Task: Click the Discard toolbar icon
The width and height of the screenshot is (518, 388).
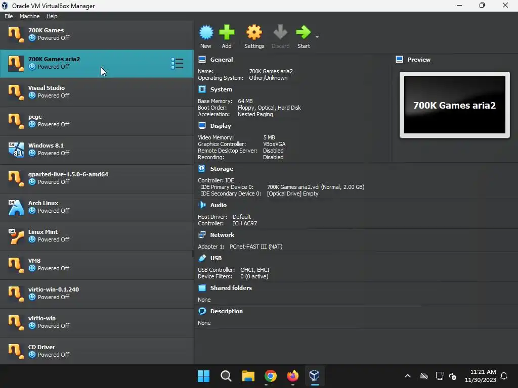Action: coord(280,32)
